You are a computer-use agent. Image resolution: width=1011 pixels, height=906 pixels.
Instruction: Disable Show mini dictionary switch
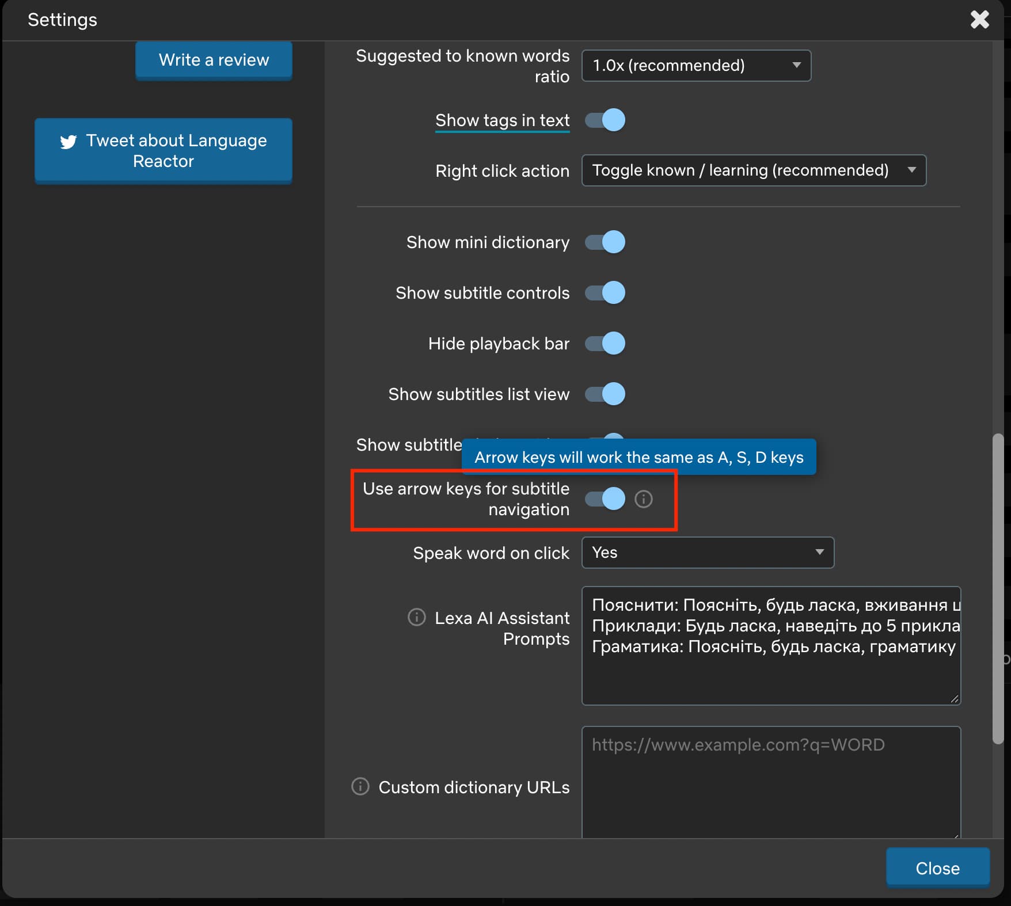605,242
